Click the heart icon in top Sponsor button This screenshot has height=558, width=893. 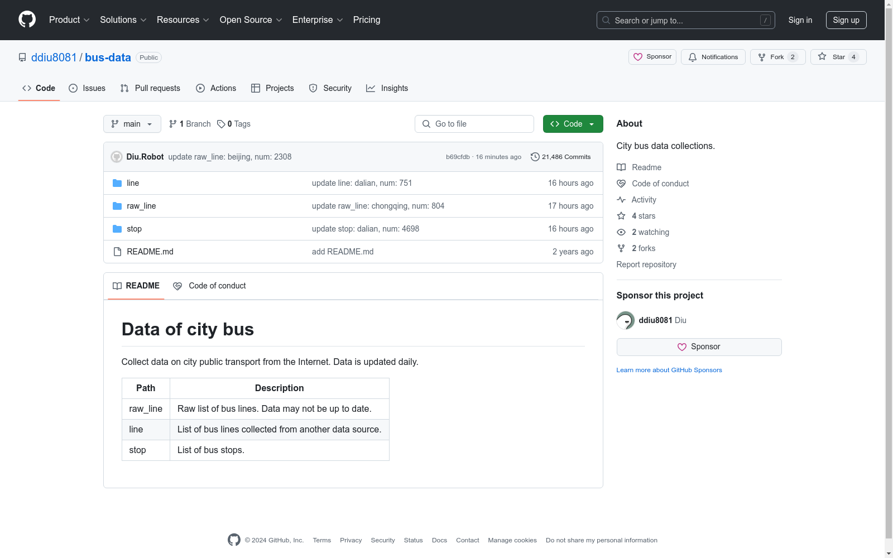pyautogui.click(x=638, y=57)
